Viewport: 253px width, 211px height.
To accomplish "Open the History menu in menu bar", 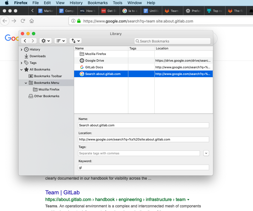I will [76, 3].
